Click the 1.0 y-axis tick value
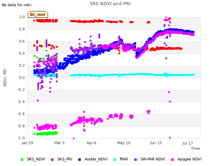Screen dimensions: 221x166 [22, 17]
